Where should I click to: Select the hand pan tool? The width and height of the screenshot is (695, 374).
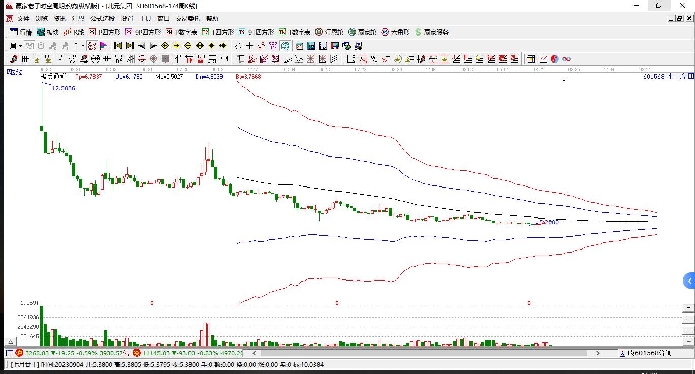click(x=238, y=46)
